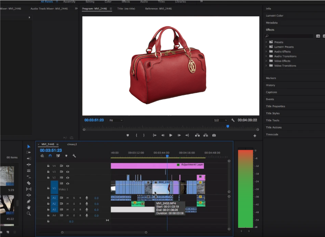Click the Lift button in Program monitor
Screen dimensions: 325x237
197,135
